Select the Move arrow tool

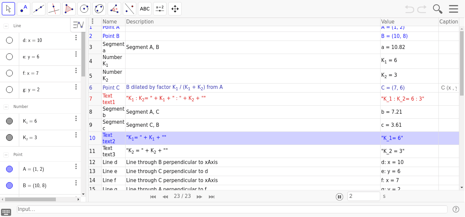point(8,9)
